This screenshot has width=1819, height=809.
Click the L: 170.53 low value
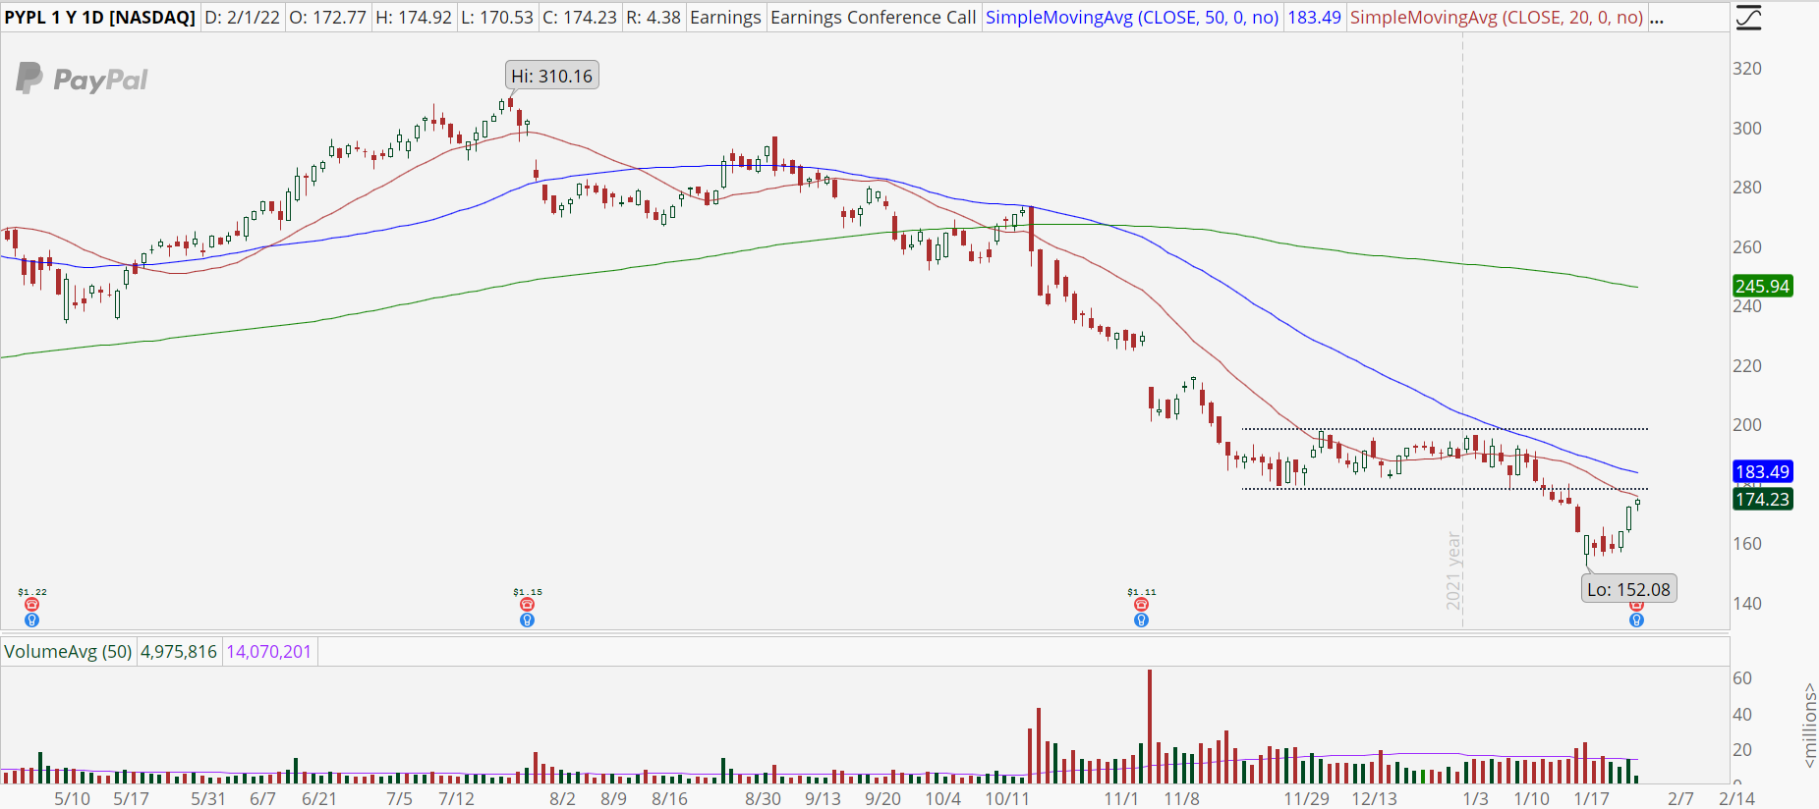tap(496, 18)
